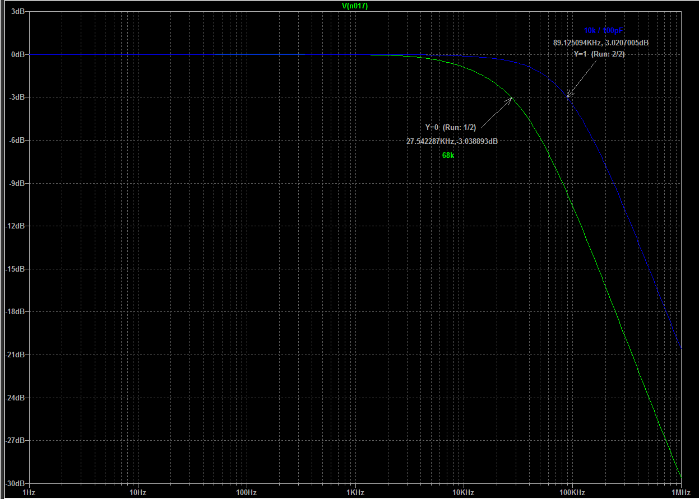Click the green '68k' annotation text

448,156
